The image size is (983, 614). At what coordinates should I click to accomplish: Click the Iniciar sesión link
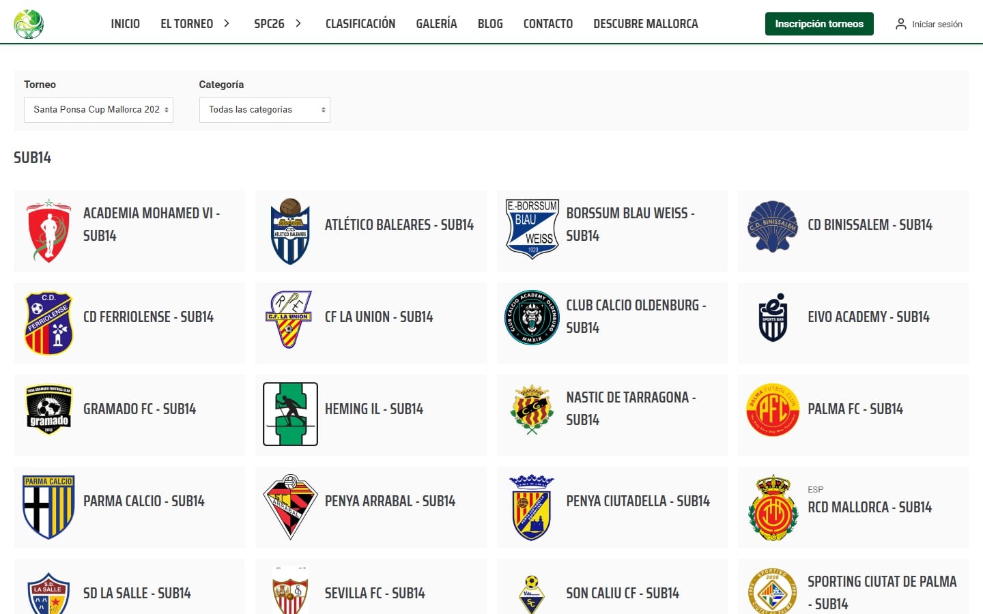point(937,24)
